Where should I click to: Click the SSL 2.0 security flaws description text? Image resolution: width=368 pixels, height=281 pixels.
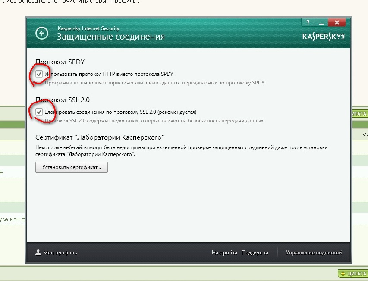point(154,121)
